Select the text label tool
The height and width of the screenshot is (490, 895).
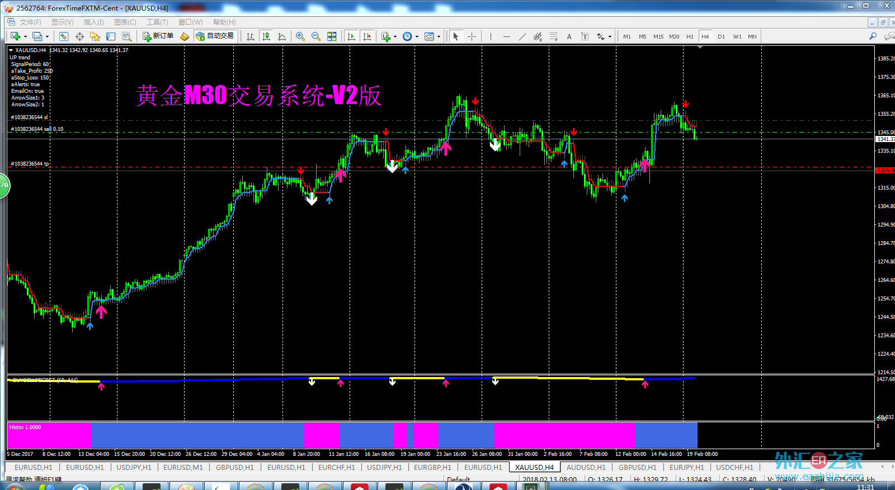pos(569,36)
